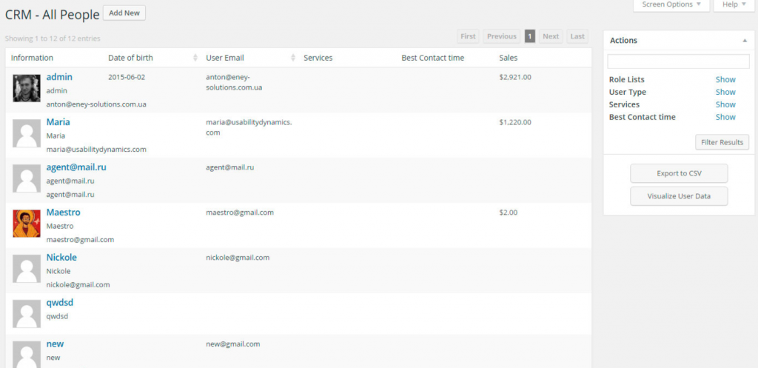Screen dimensions: 758x368
Task: Go to Last page
Action: 577,36
